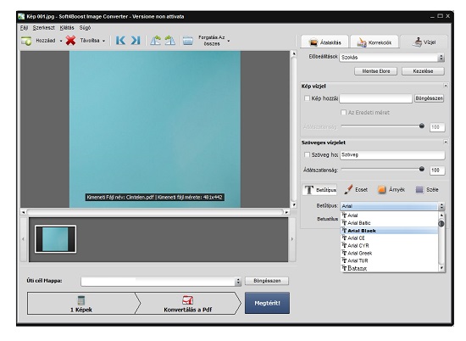Click the red X Távolítsa remove icon
The height and width of the screenshot is (341, 466).
coord(70,41)
